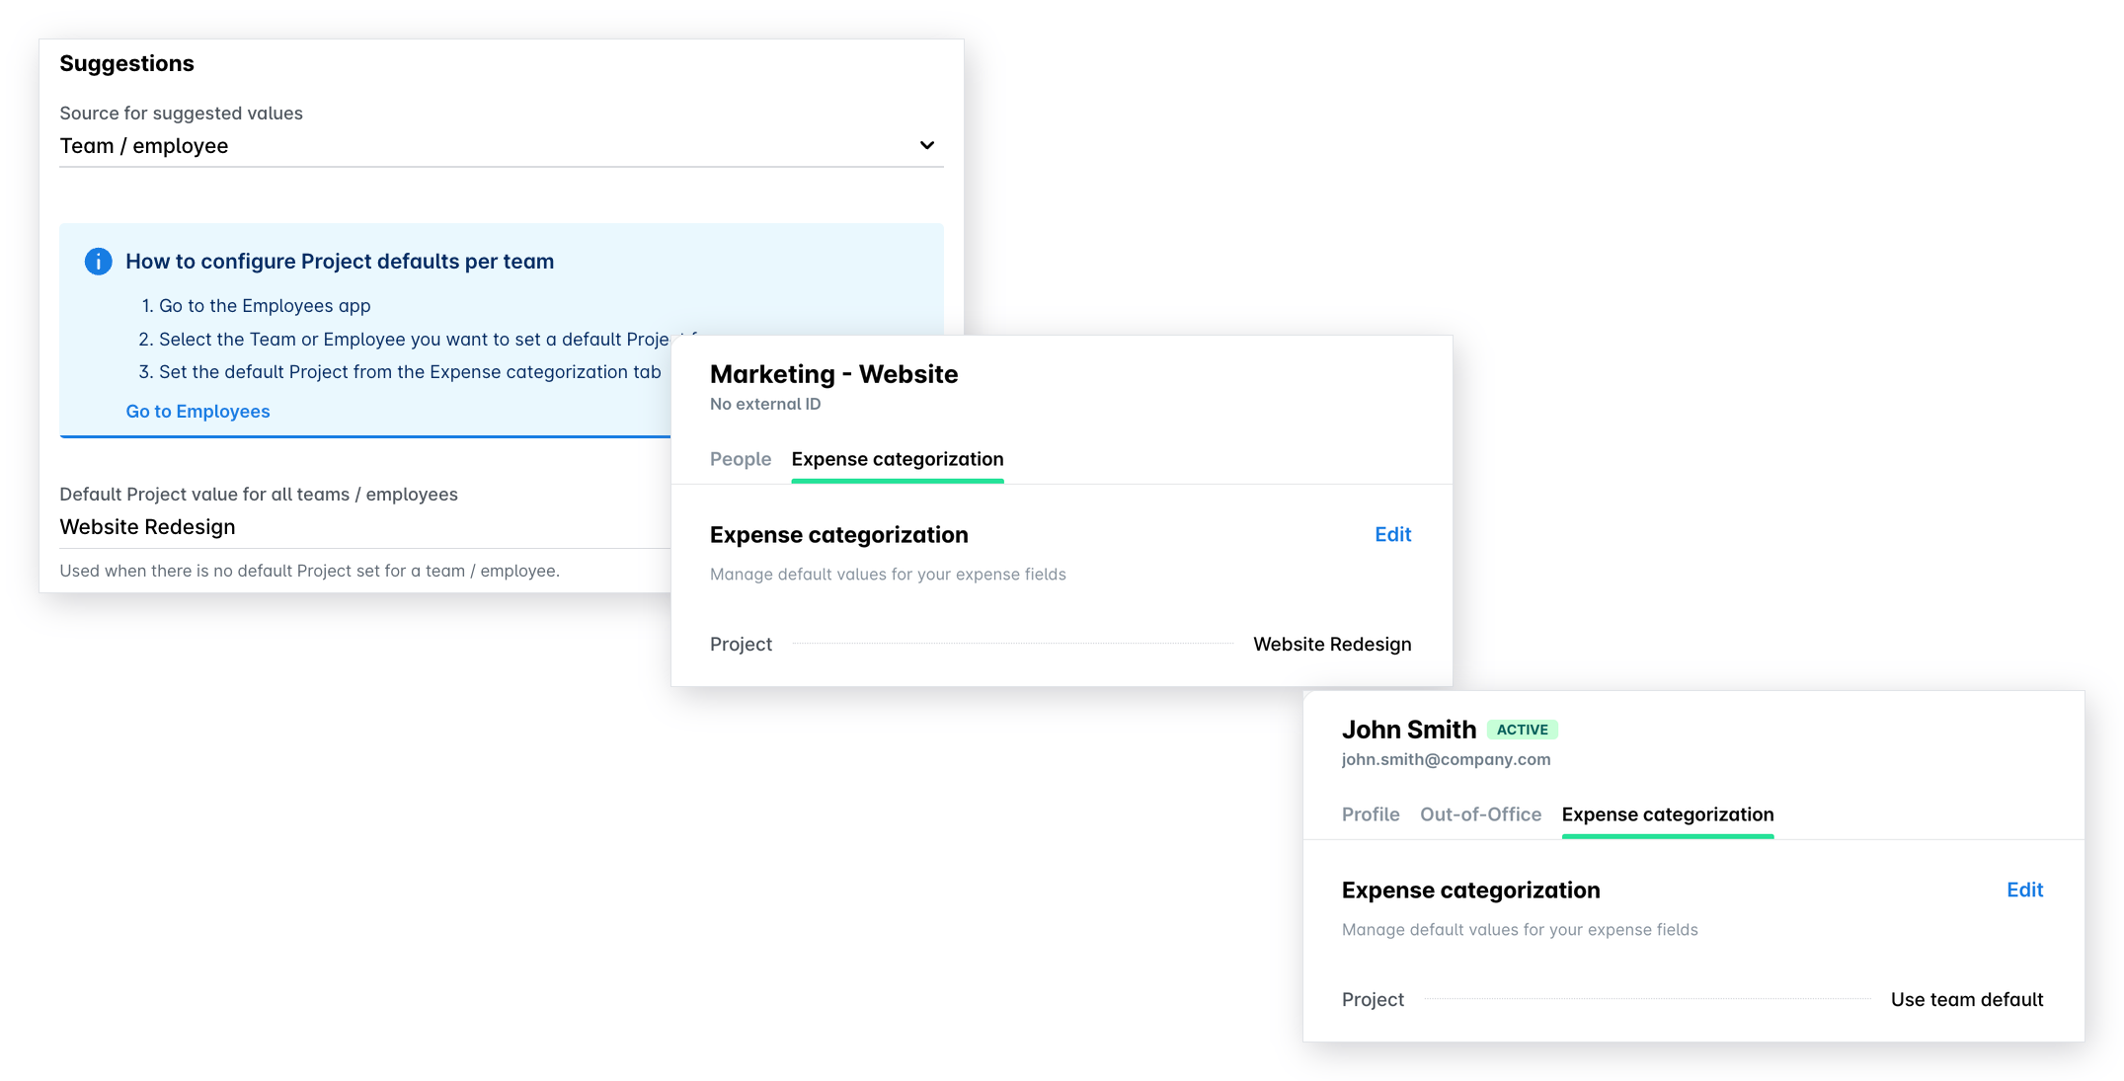Click the Project field label in John Smith's card
This screenshot has width=2124, height=1081.
pos(1372,999)
